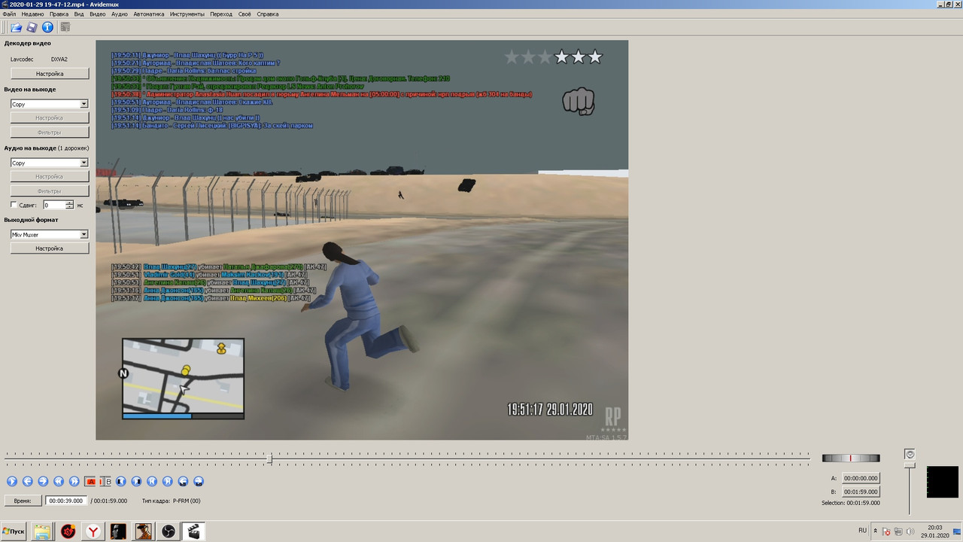Toggle audio mute speaker above volume slider

pos(910,454)
